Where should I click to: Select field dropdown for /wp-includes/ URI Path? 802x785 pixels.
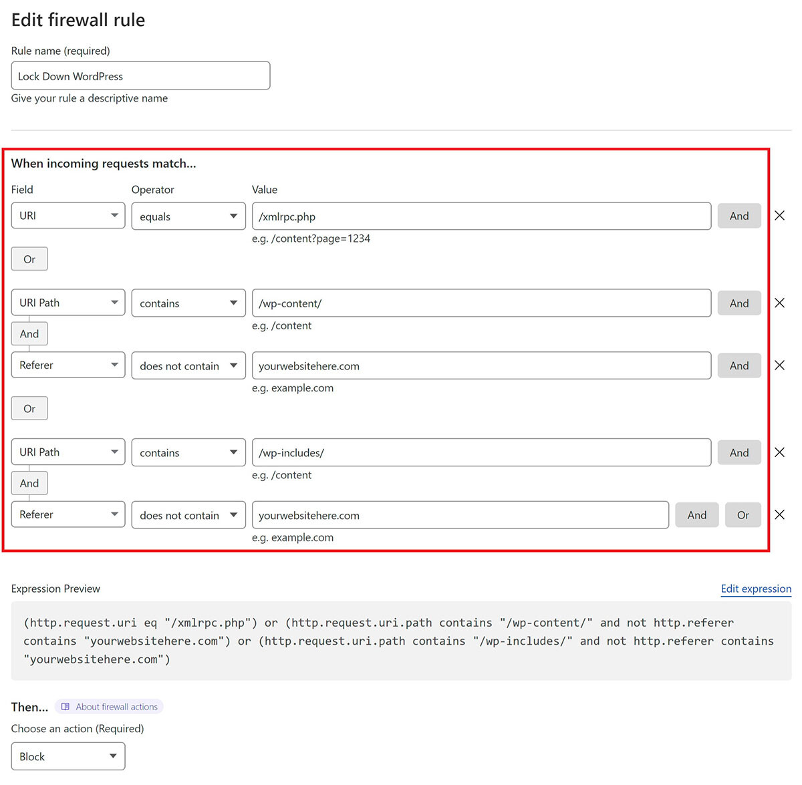click(x=68, y=452)
